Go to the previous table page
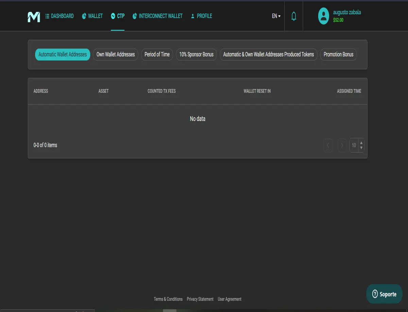The image size is (408, 312). click(328, 145)
